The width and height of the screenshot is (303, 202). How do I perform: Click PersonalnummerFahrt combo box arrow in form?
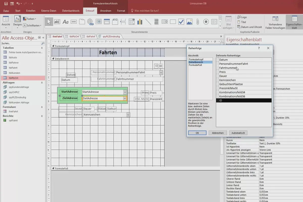pyautogui.click(x=161, y=72)
